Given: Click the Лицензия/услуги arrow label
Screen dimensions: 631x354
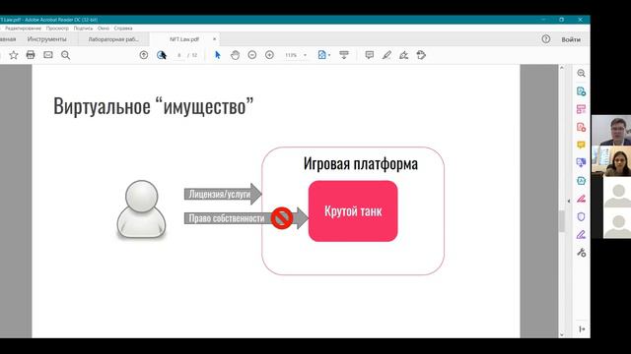Looking at the screenshot, I should tap(220, 195).
